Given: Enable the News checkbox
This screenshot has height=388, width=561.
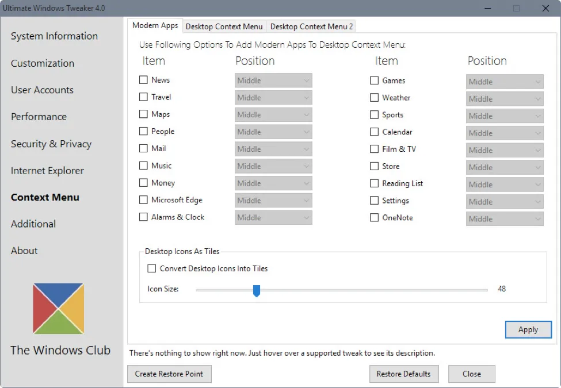Looking at the screenshot, I should coord(143,80).
